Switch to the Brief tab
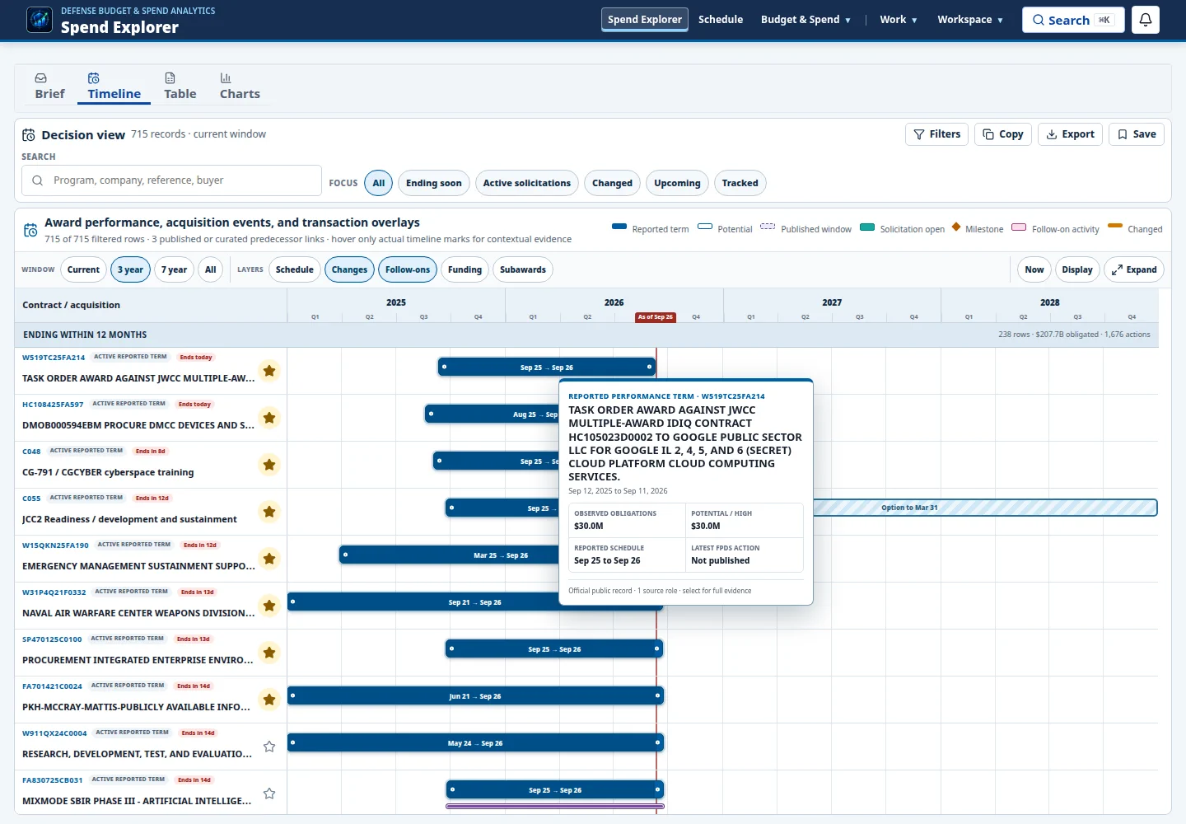 (49, 87)
